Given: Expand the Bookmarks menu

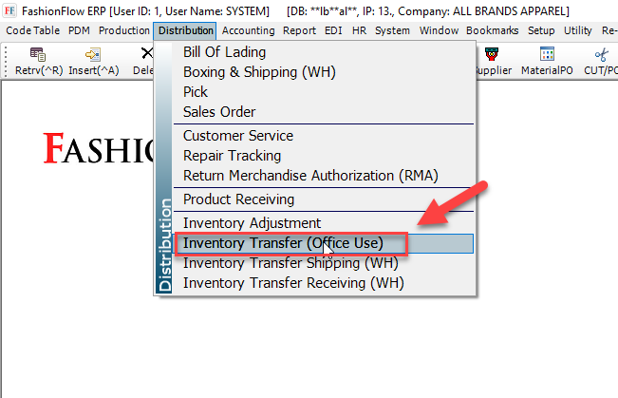Looking at the screenshot, I should [493, 30].
